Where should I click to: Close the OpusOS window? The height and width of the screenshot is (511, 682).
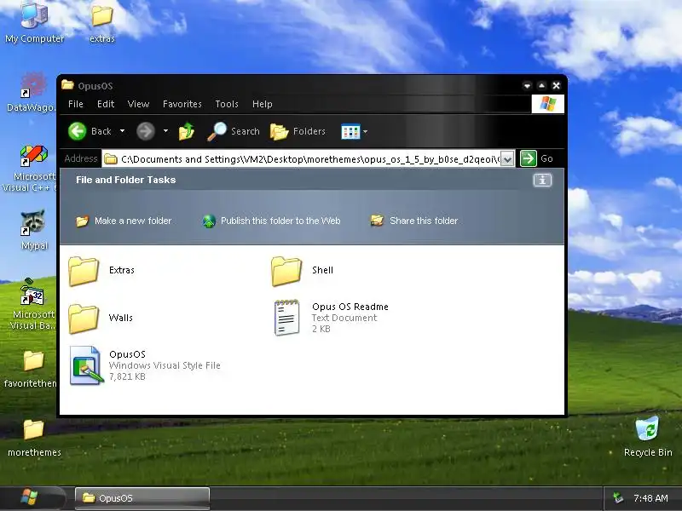coord(557,86)
